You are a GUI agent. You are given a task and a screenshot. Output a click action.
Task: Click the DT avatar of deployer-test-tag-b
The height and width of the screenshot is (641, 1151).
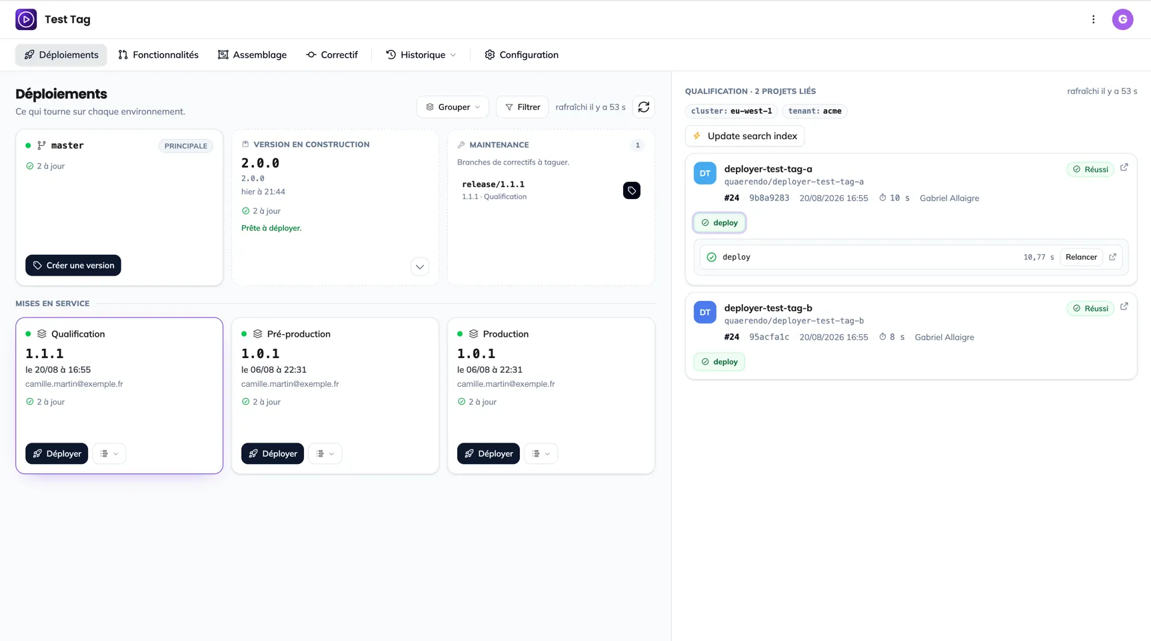coord(704,312)
